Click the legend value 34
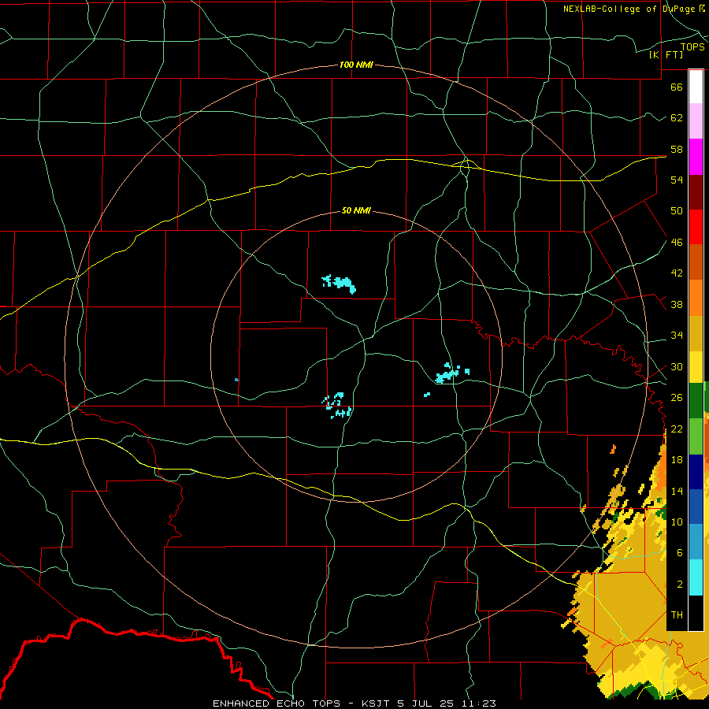 [677, 336]
